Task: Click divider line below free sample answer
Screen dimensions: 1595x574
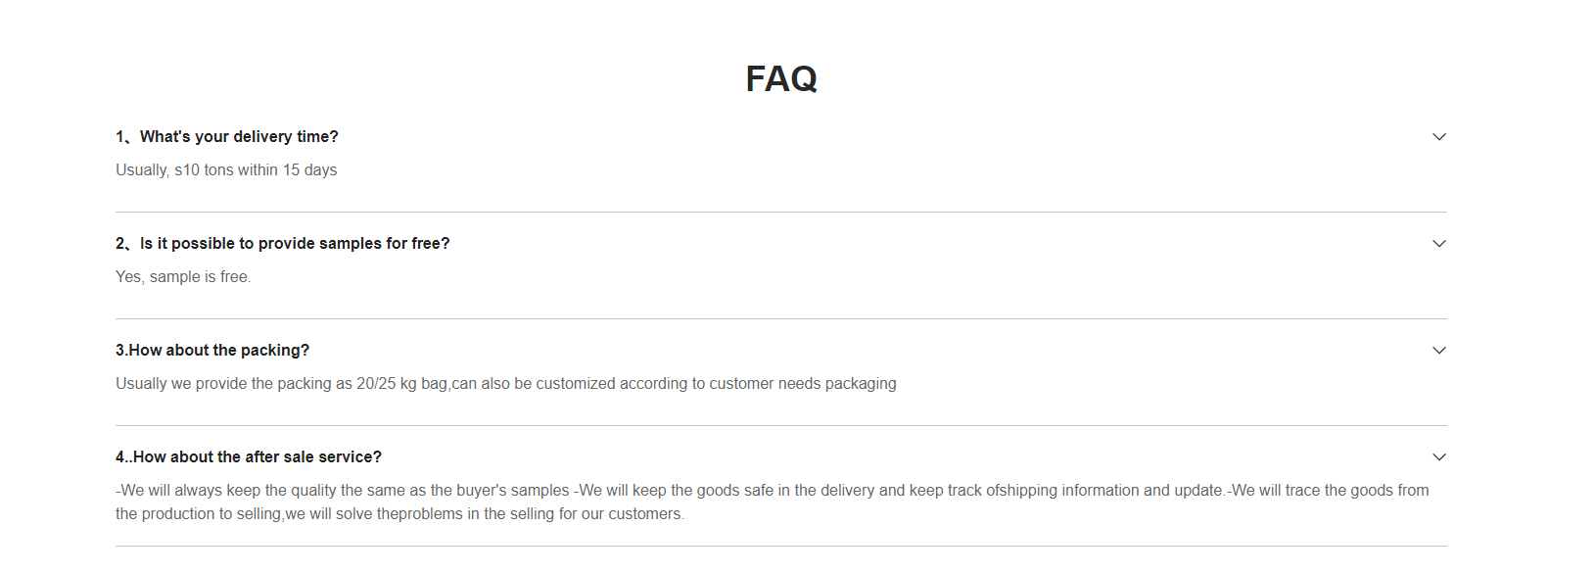Action: click(781, 319)
